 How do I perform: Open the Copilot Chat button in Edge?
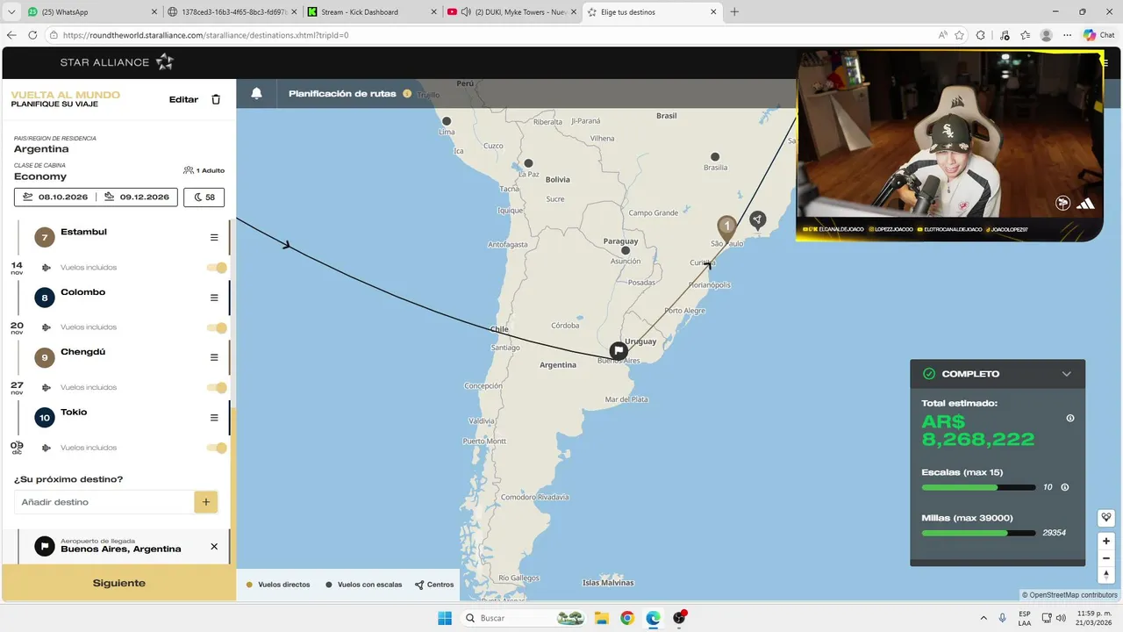tap(1099, 35)
